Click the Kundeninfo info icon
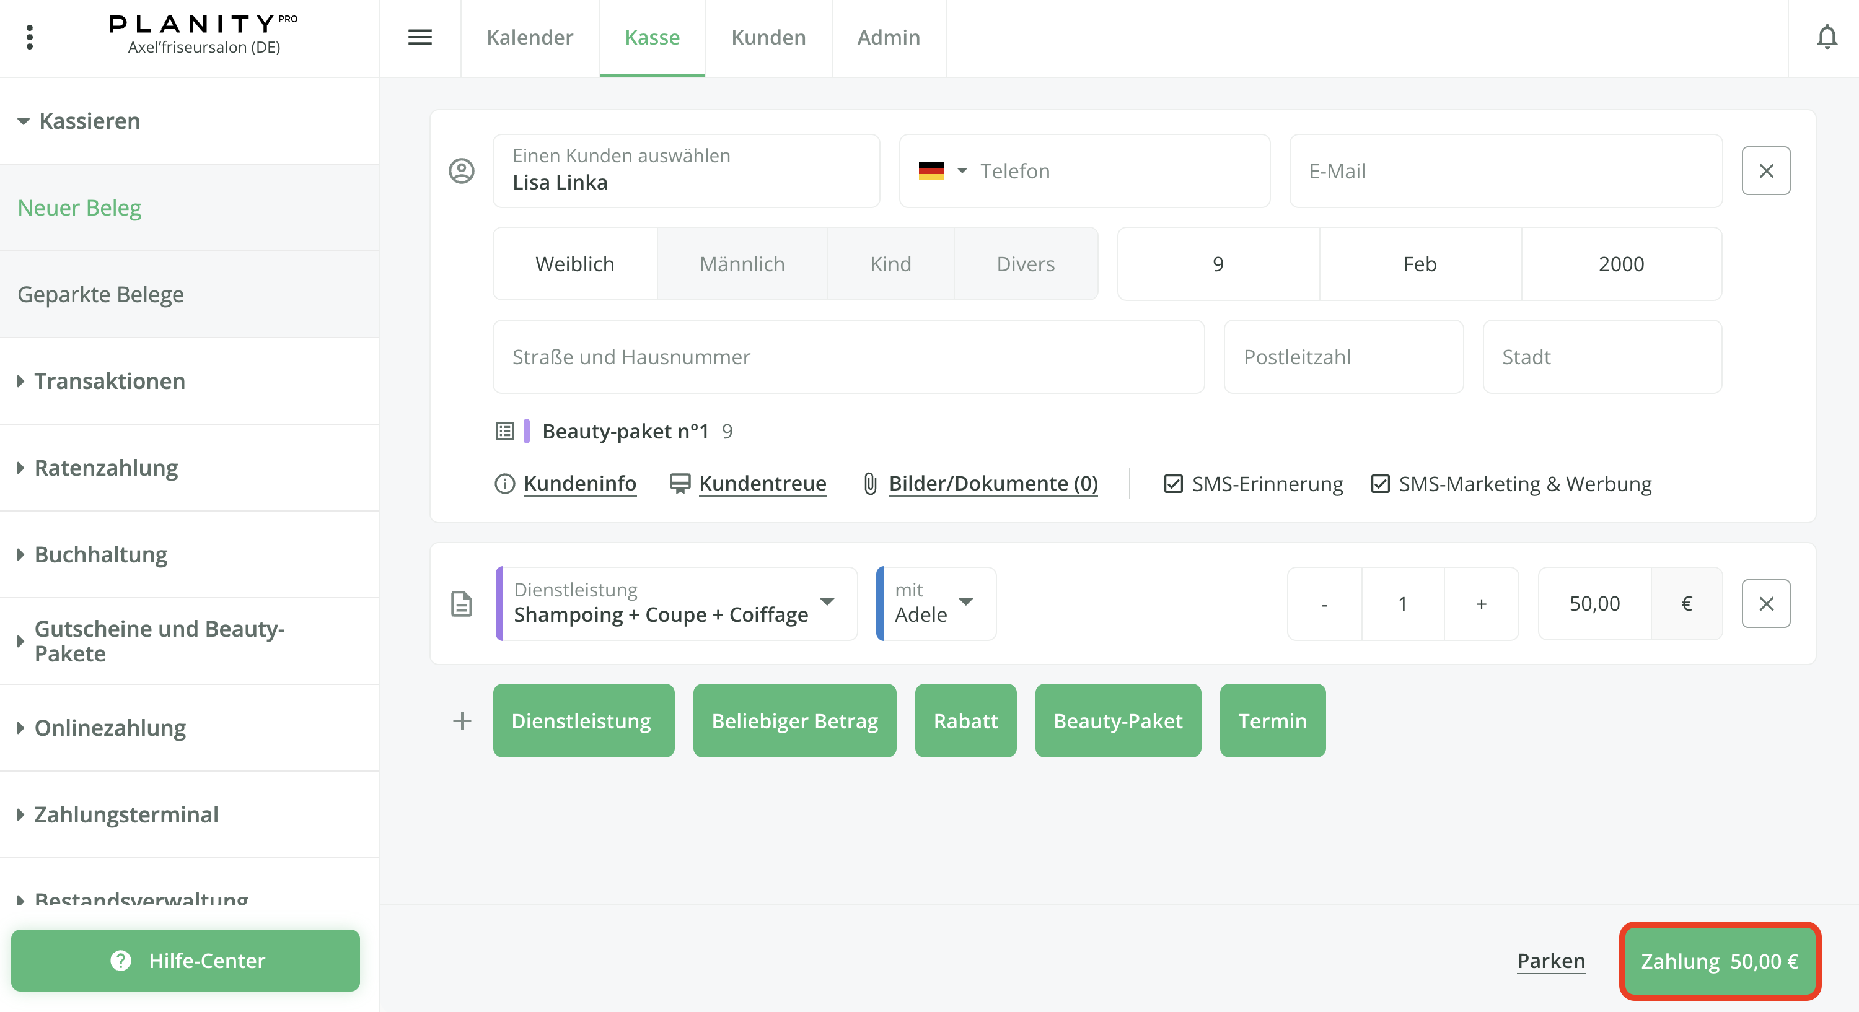 pos(504,484)
